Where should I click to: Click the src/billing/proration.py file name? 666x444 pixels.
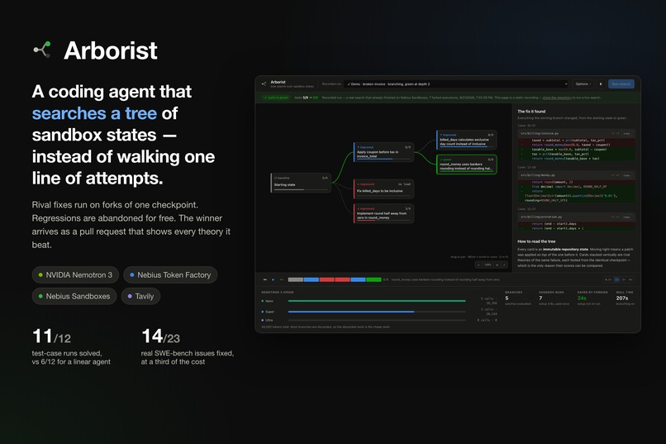(x=541, y=217)
